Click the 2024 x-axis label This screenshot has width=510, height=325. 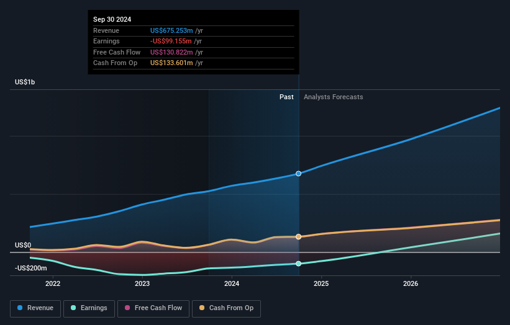(232, 284)
